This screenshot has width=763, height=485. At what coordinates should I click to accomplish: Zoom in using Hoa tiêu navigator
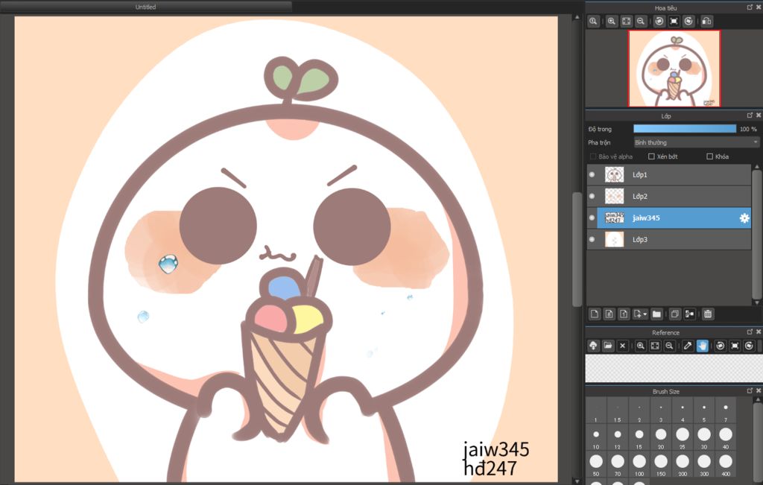(612, 22)
